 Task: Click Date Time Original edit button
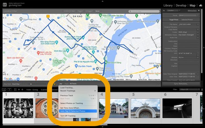coord(198,74)
